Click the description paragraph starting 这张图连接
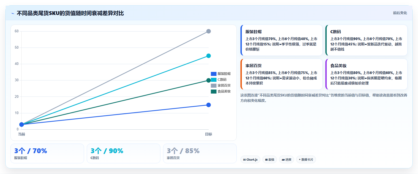Image resolution: width=418 pixels, height=174 pixels. point(324,98)
